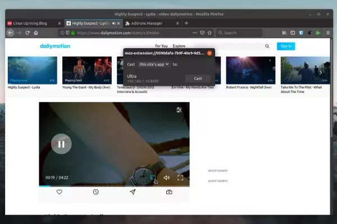Go back with the Firefox back arrow
Viewport: 337px width, 224px height.
[x=10, y=33]
